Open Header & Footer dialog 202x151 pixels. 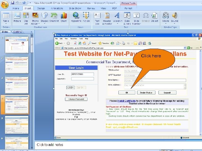tap(107, 19)
